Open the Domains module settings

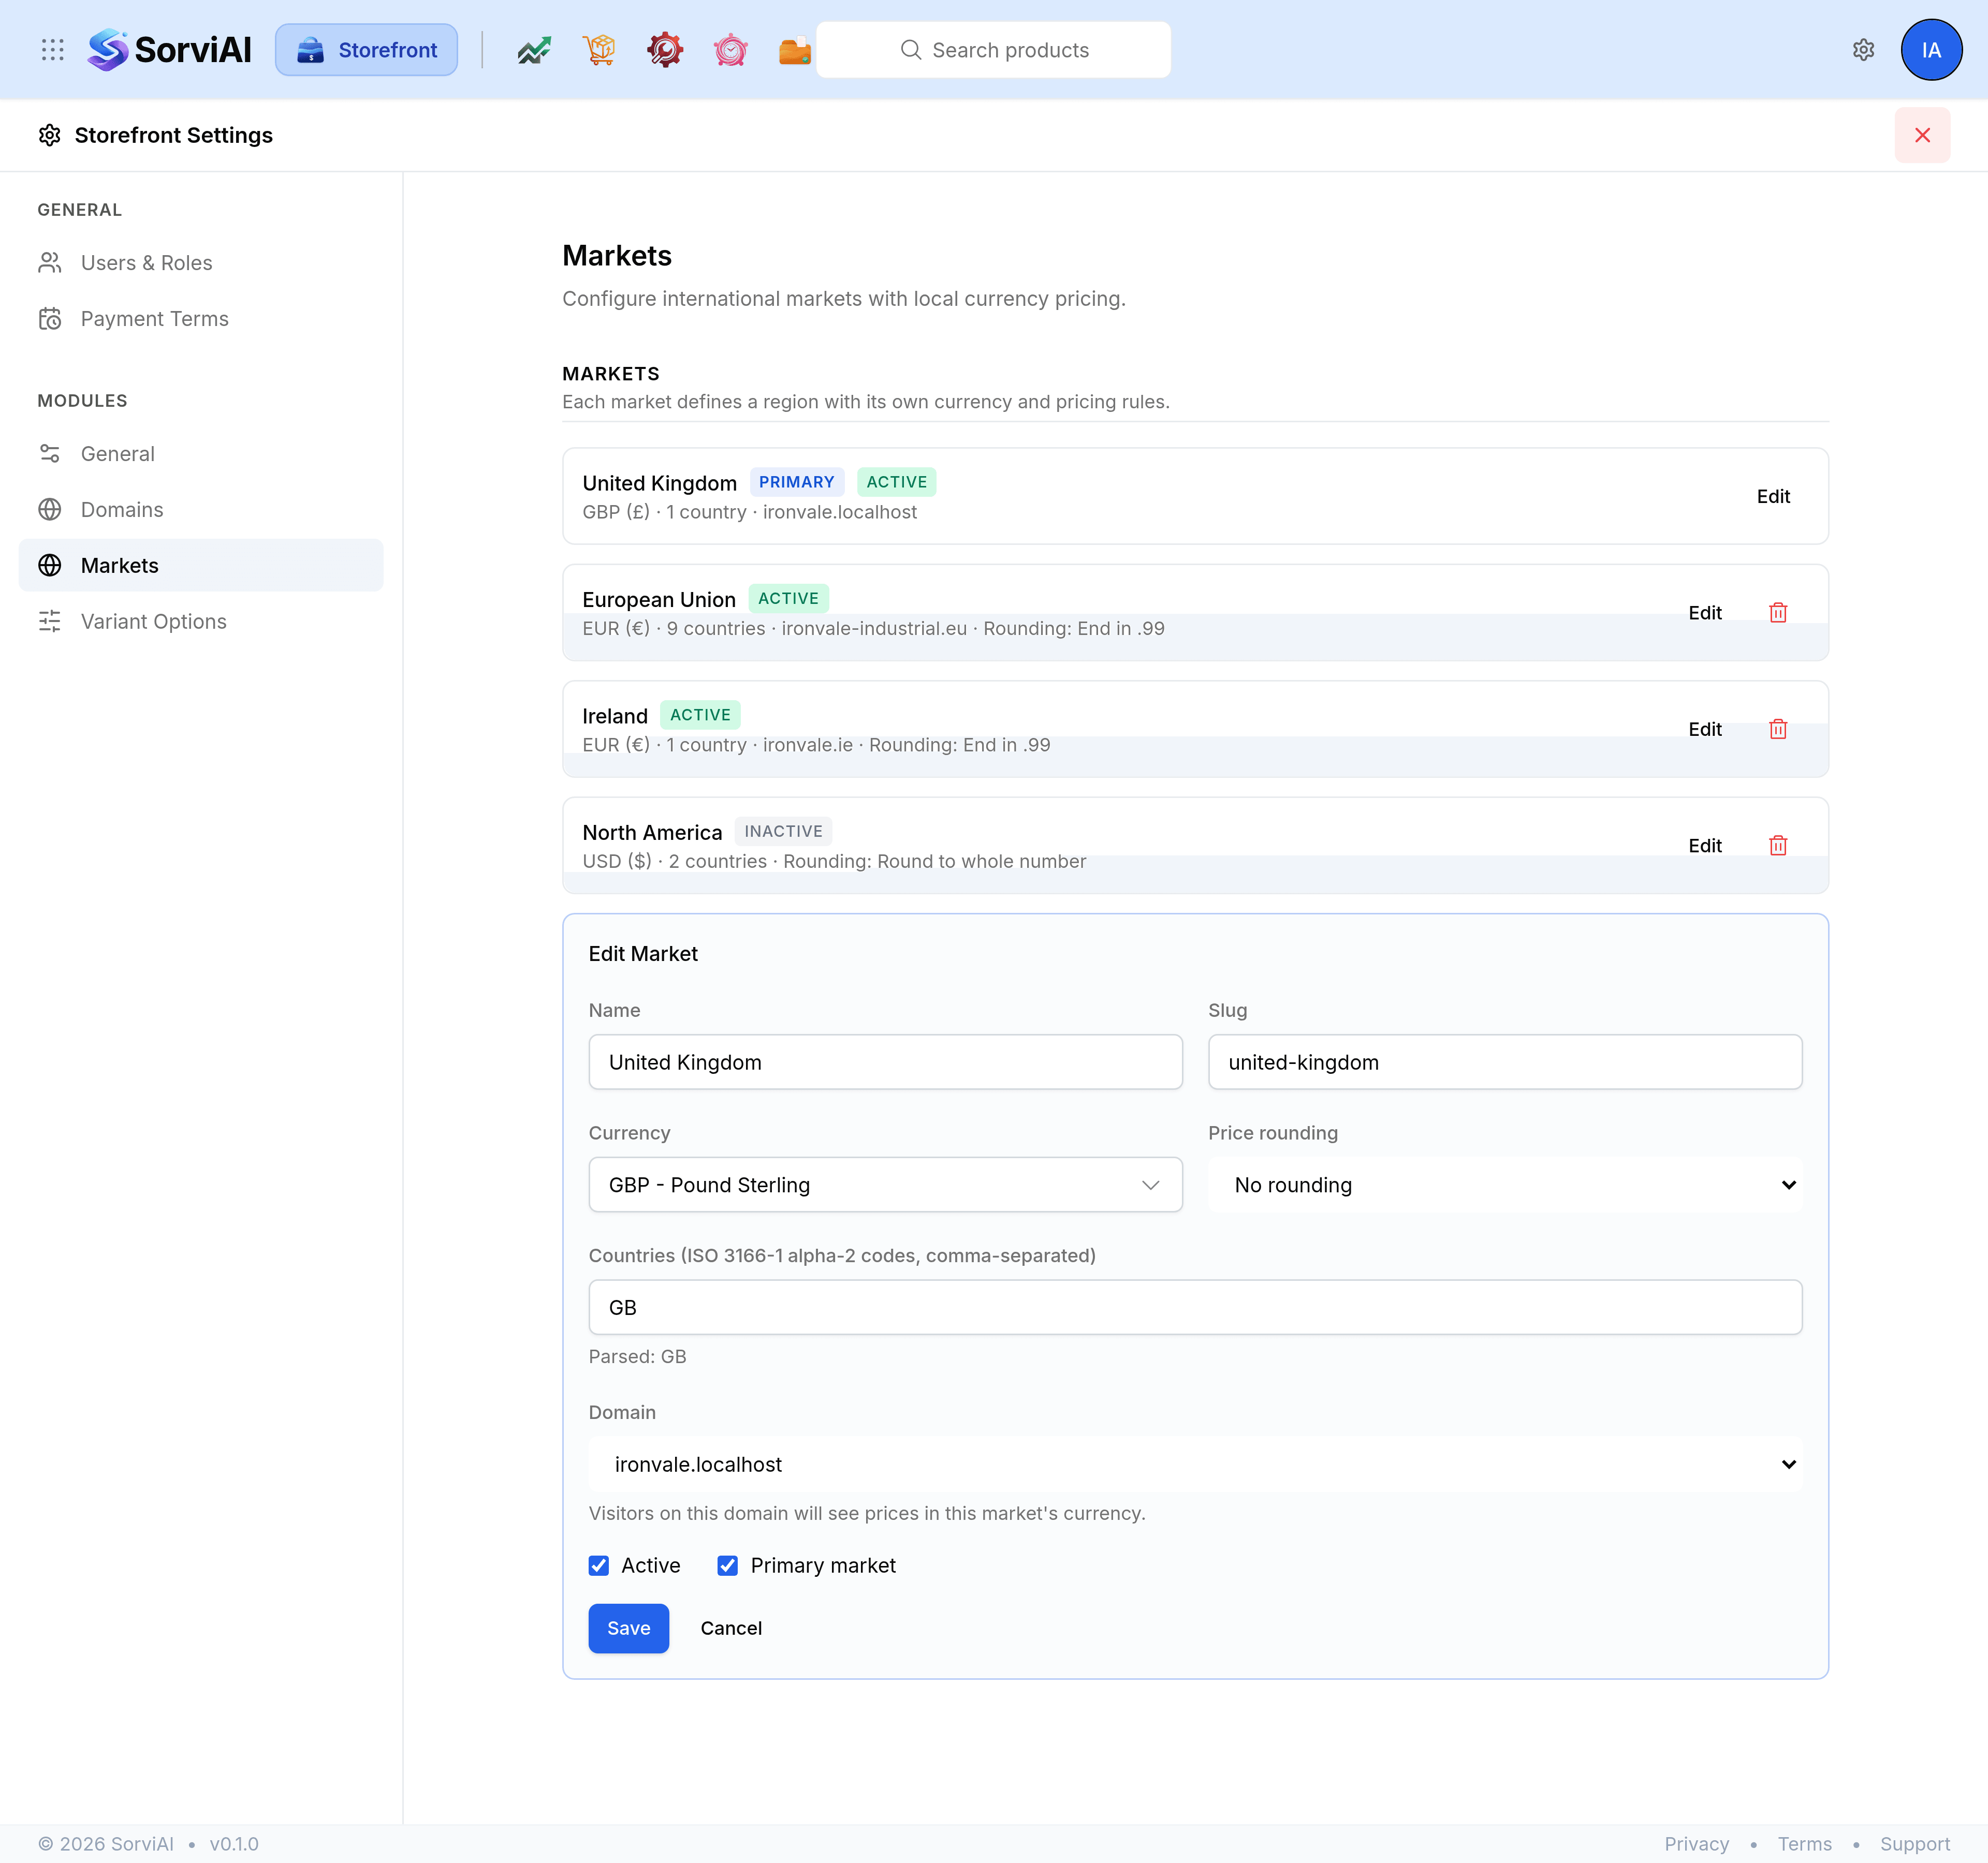[x=201, y=510]
